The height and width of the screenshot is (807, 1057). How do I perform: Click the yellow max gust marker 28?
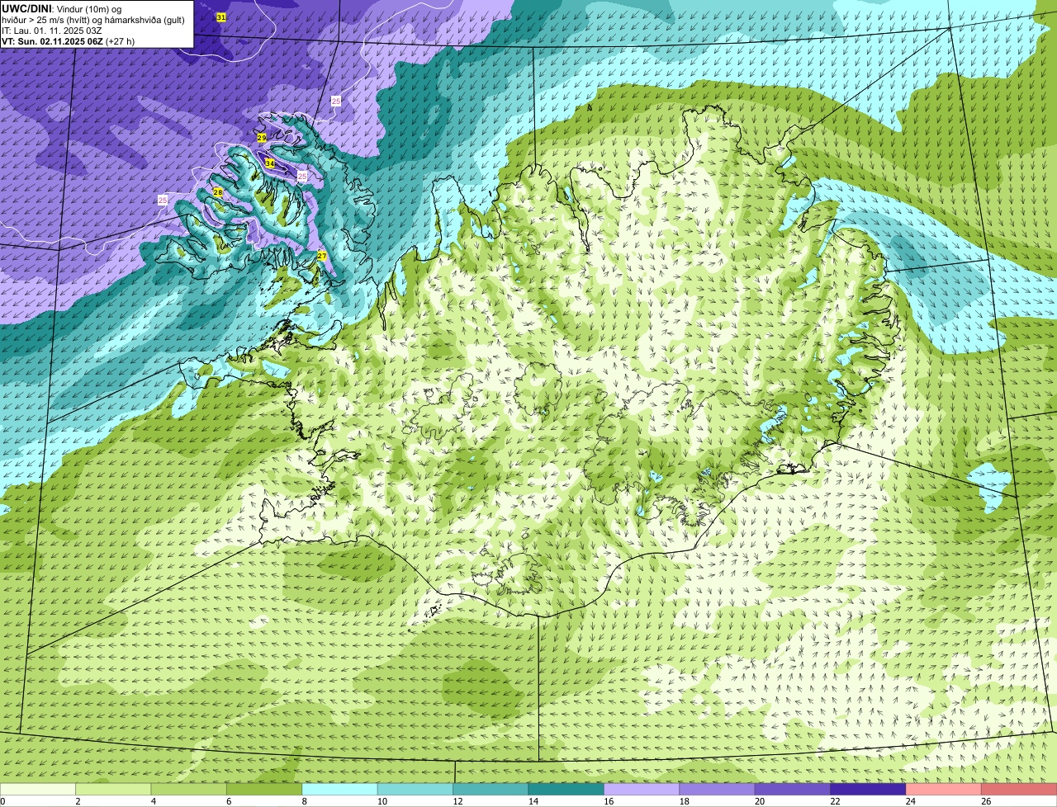pos(218,192)
